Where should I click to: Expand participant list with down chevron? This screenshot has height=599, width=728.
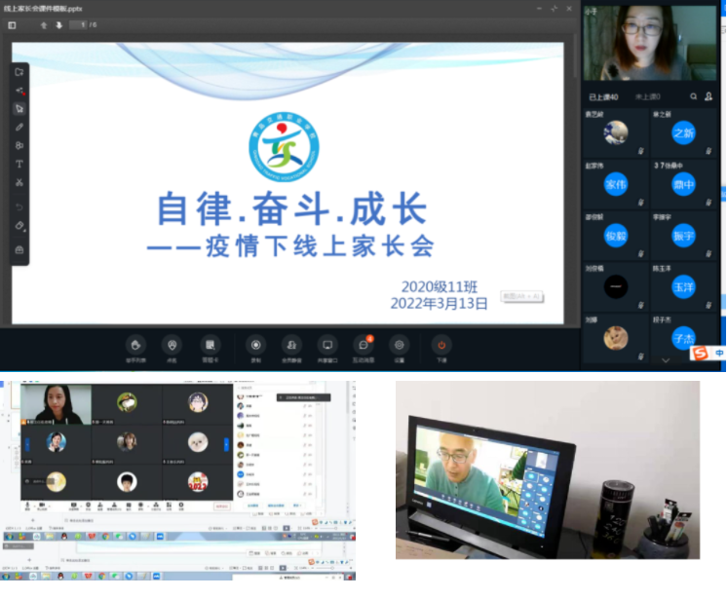click(666, 360)
